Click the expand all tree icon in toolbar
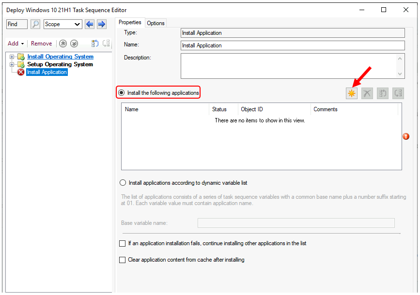 (95, 44)
